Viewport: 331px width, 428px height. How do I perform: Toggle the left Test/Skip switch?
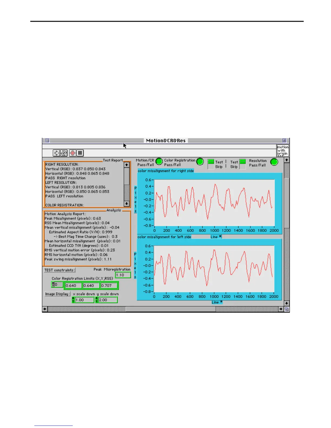tap(211, 164)
